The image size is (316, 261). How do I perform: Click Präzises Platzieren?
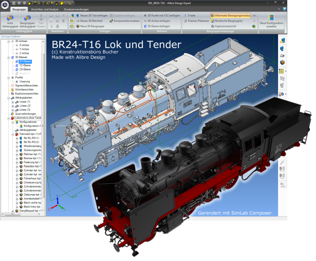tap(196, 21)
